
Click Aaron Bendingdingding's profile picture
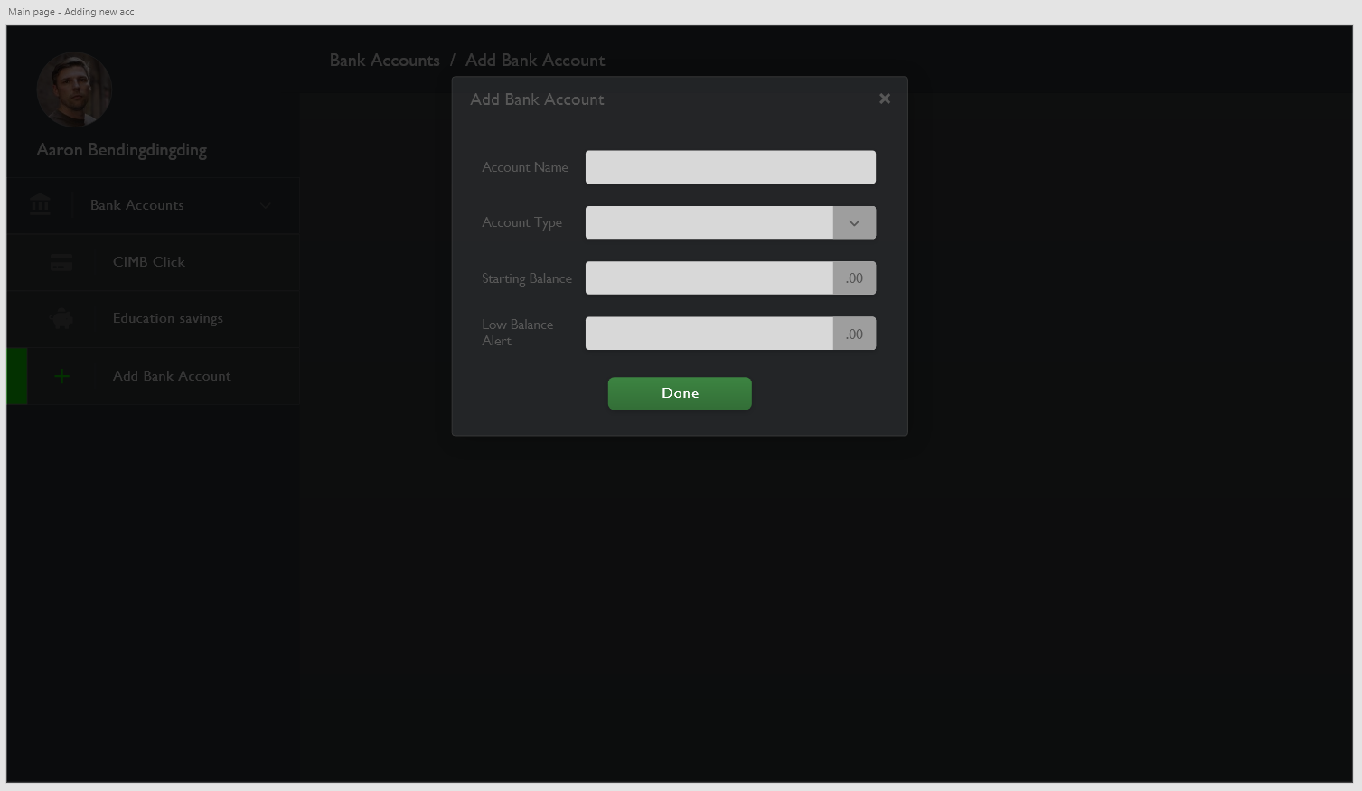tap(74, 89)
